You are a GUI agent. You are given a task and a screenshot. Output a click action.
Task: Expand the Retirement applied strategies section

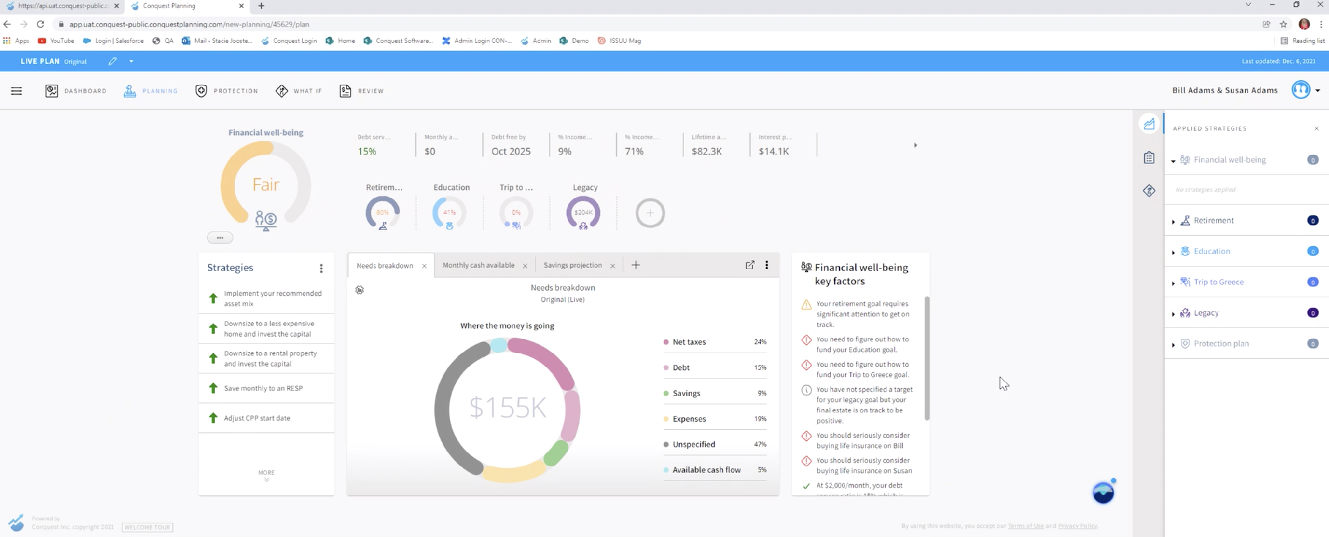pos(1173,222)
